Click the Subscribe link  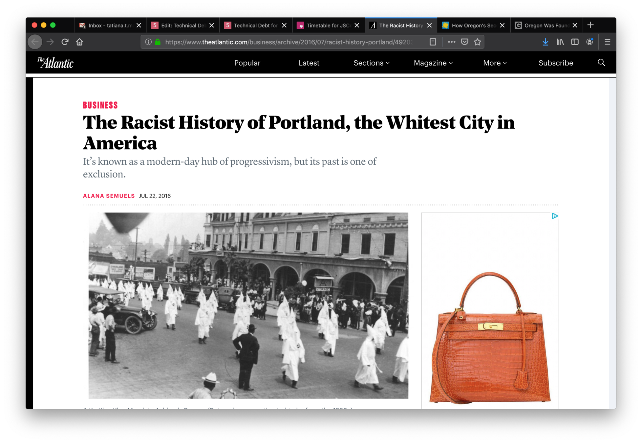click(x=556, y=63)
